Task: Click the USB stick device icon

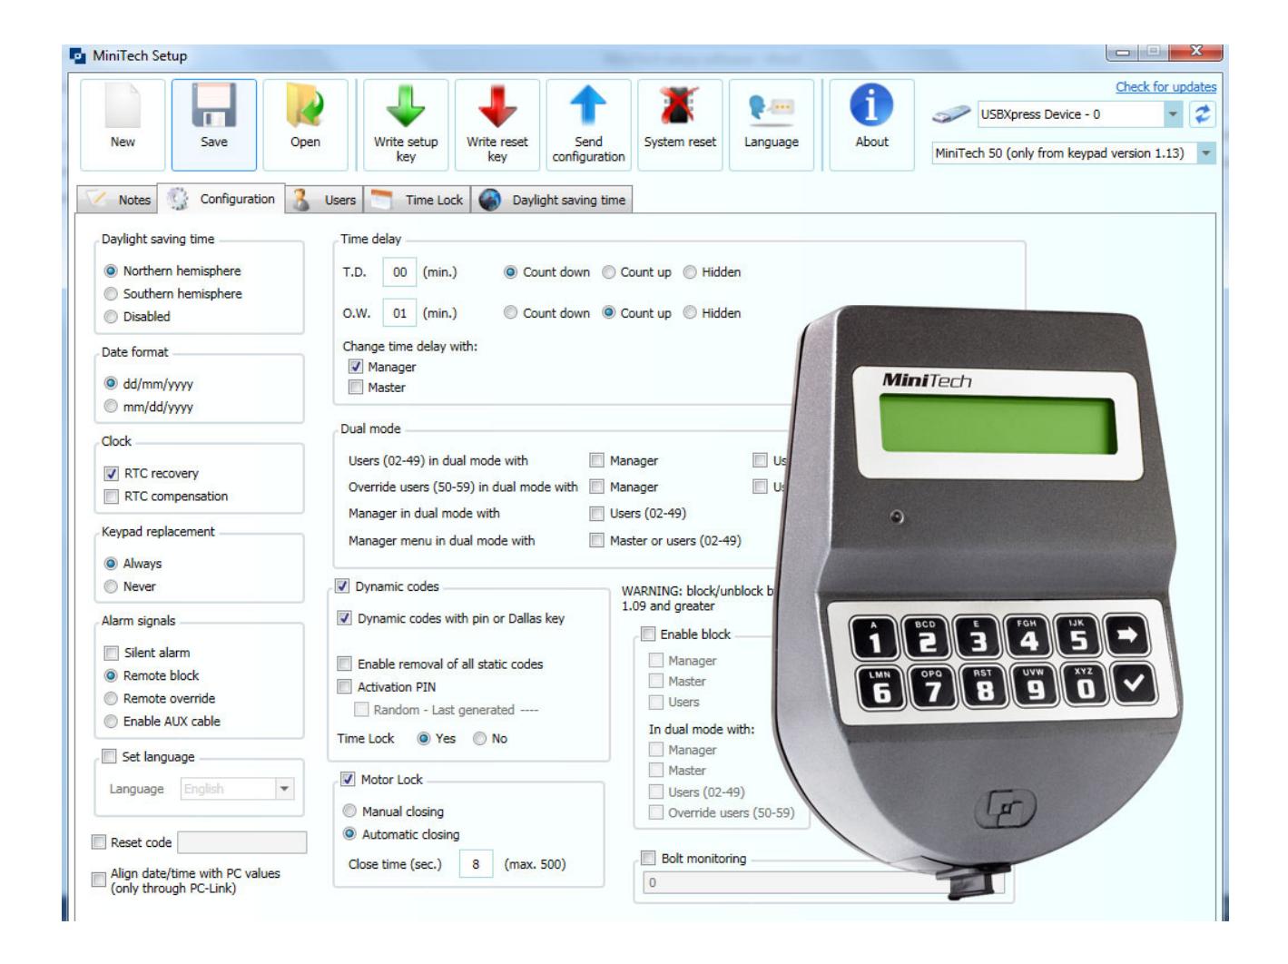Action: 951,114
